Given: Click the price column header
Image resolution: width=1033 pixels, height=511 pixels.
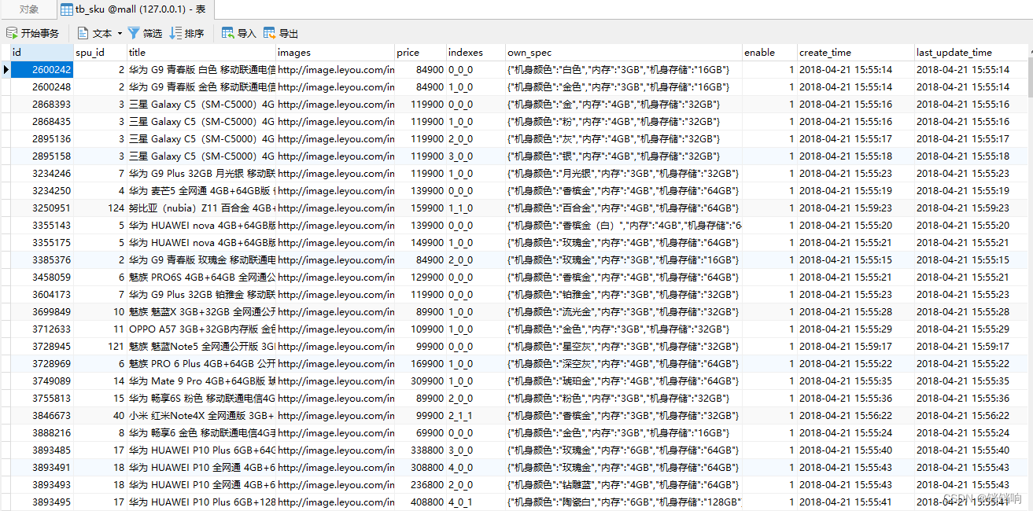Looking at the screenshot, I should point(420,53).
